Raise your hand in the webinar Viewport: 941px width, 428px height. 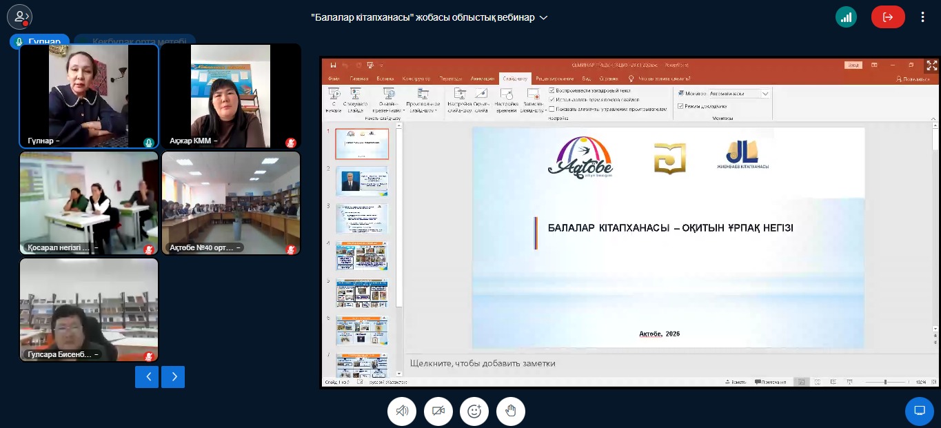tap(510, 411)
